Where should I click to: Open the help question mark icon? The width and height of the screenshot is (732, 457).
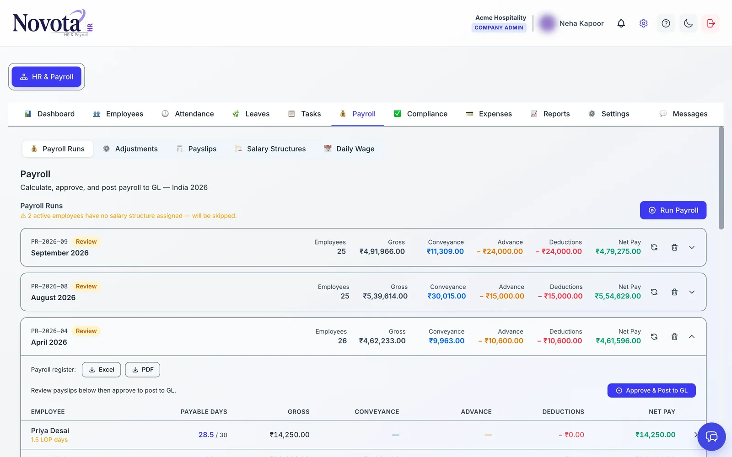pyautogui.click(x=666, y=23)
